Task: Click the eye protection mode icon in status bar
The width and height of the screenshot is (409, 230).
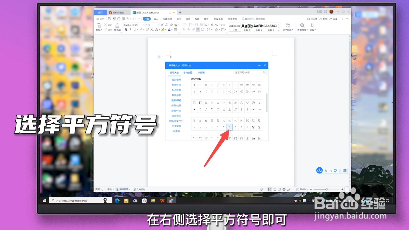Action: [261, 189]
